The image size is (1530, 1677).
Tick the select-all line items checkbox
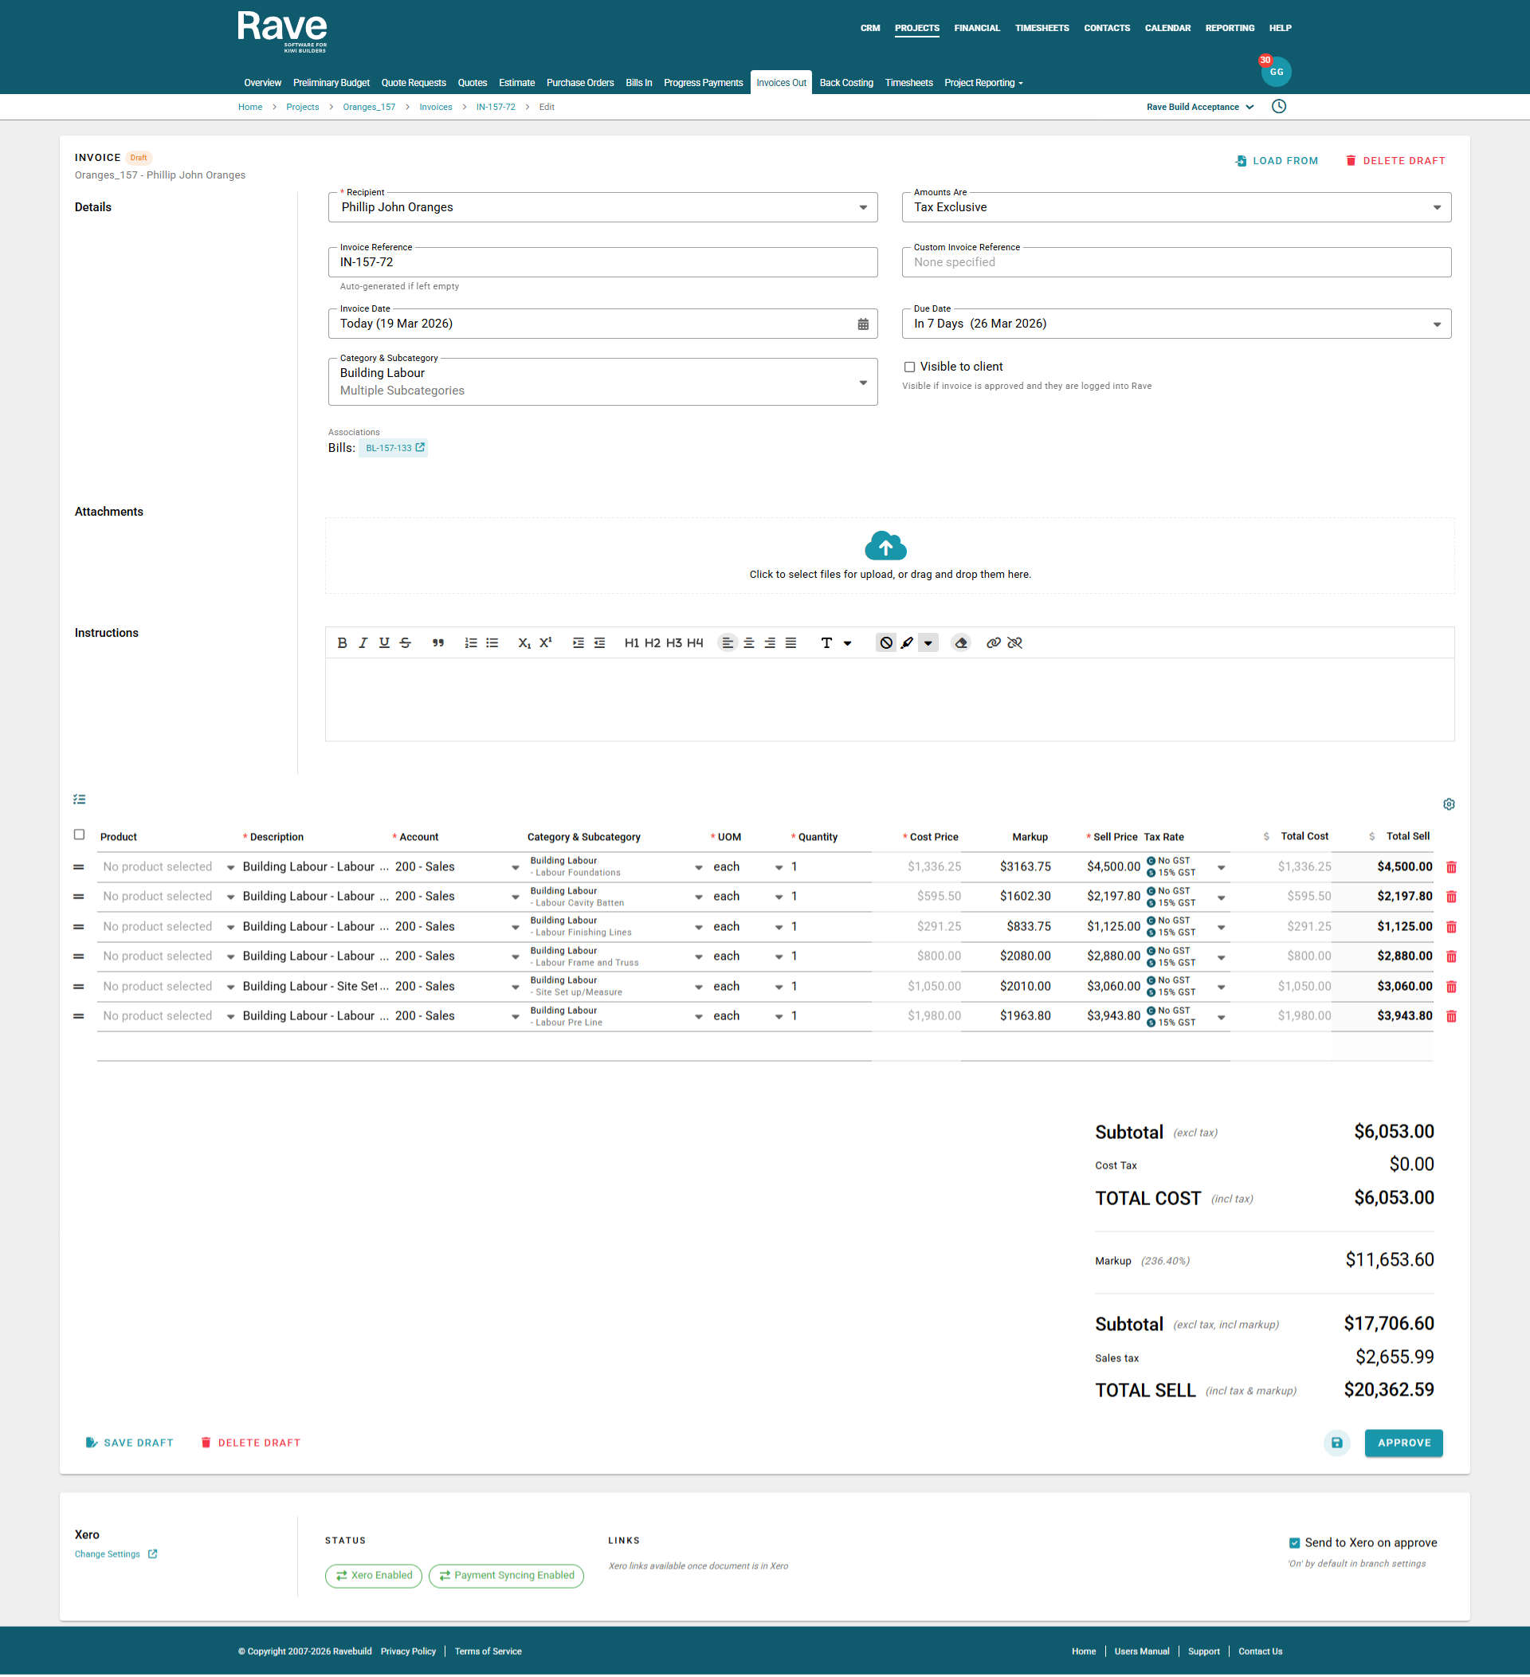(79, 835)
